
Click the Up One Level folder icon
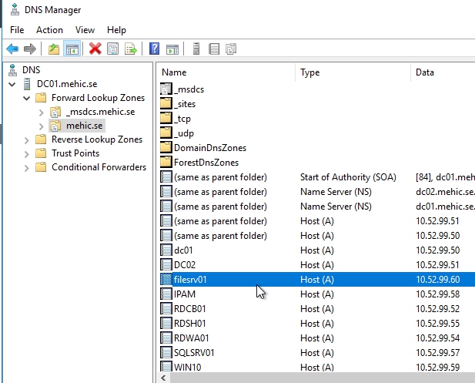click(x=53, y=49)
